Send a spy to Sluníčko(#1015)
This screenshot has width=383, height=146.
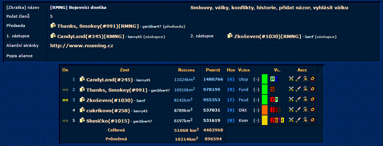click(x=305, y=120)
